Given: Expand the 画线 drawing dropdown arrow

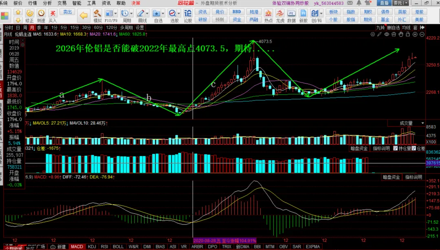Looking at the screenshot, I should [x=147, y=13].
